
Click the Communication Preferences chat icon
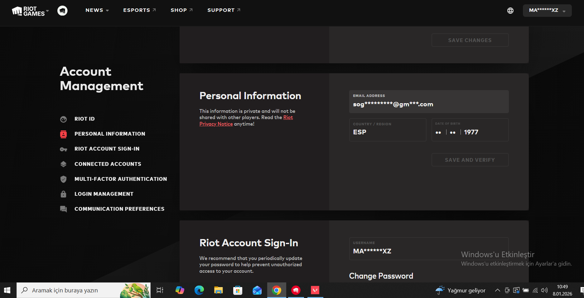pos(63,209)
